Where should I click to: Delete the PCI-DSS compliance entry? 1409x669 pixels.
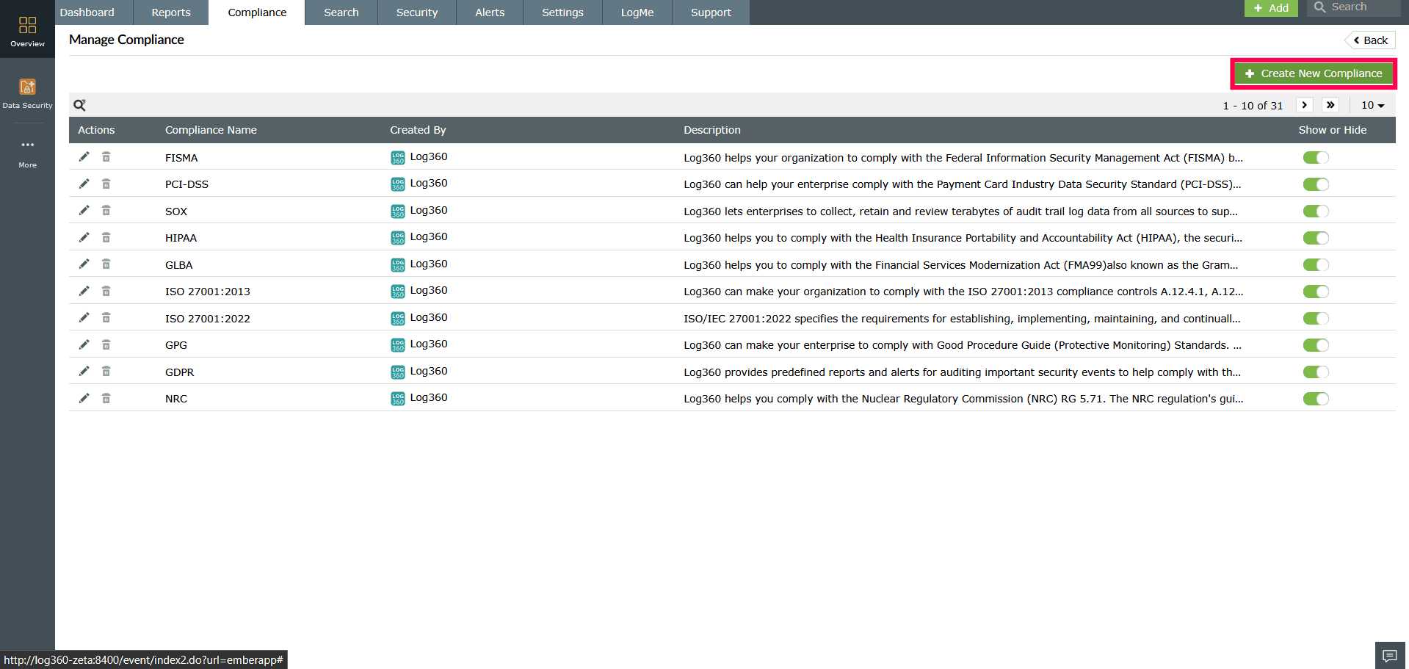(106, 184)
